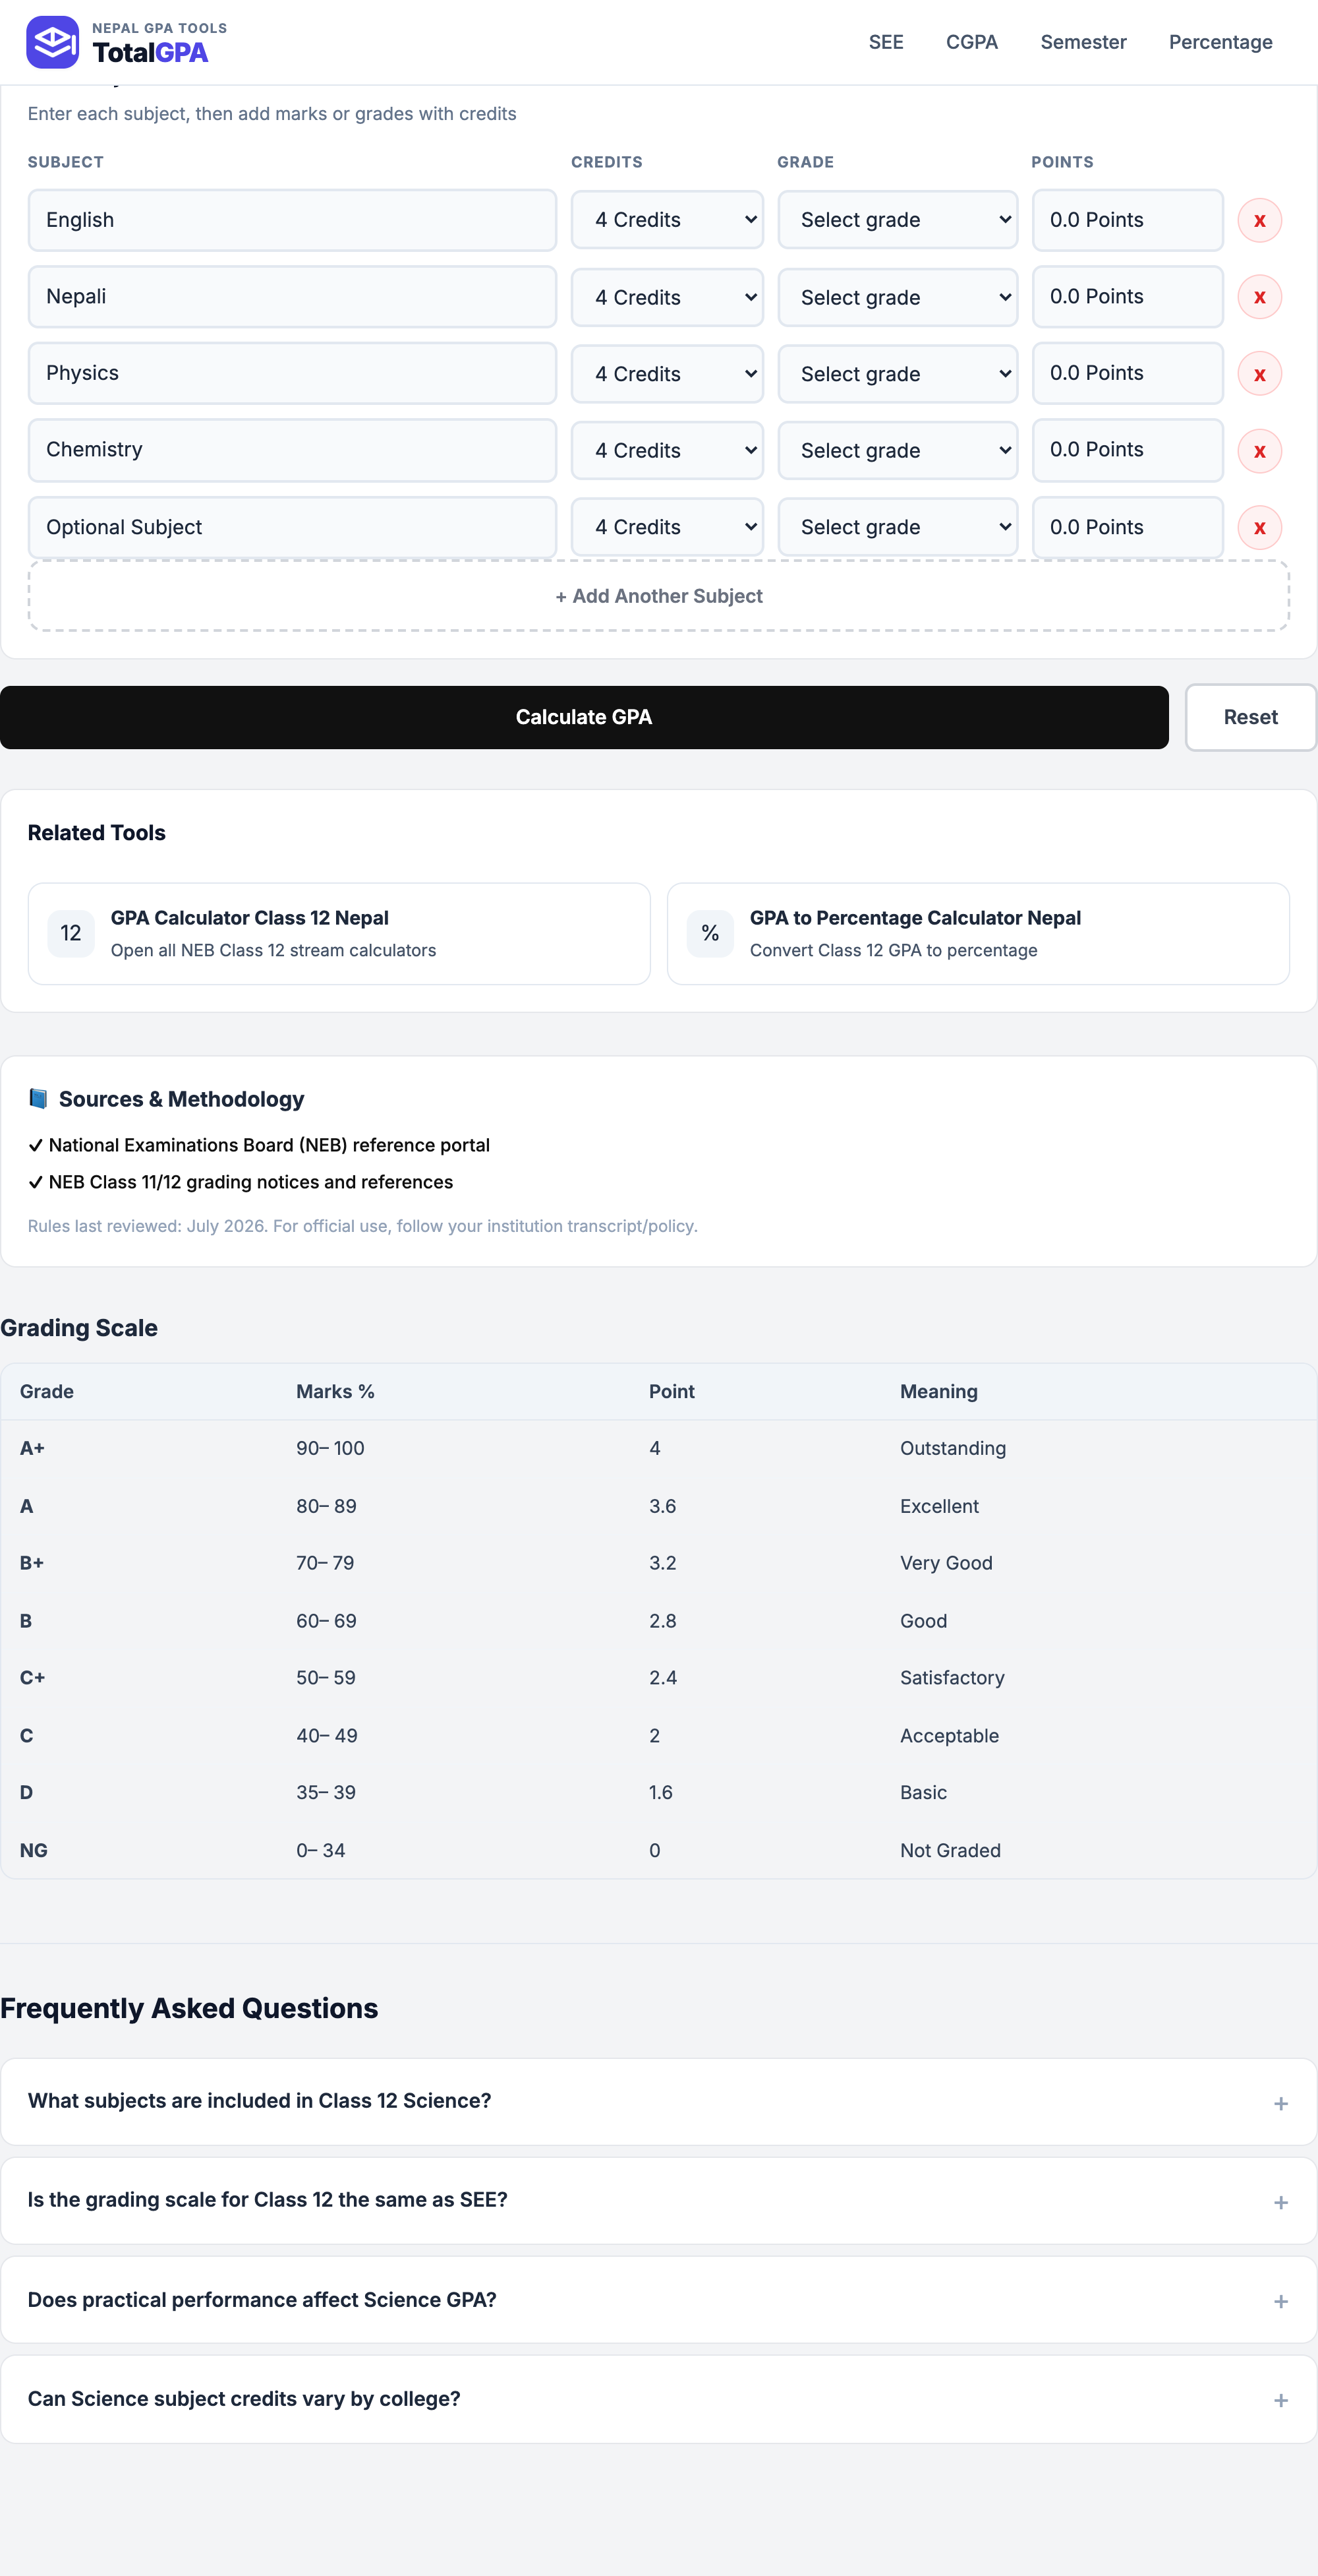This screenshot has width=1318, height=2576.
Task: Click the Chemistry subject name field
Action: click(x=292, y=450)
